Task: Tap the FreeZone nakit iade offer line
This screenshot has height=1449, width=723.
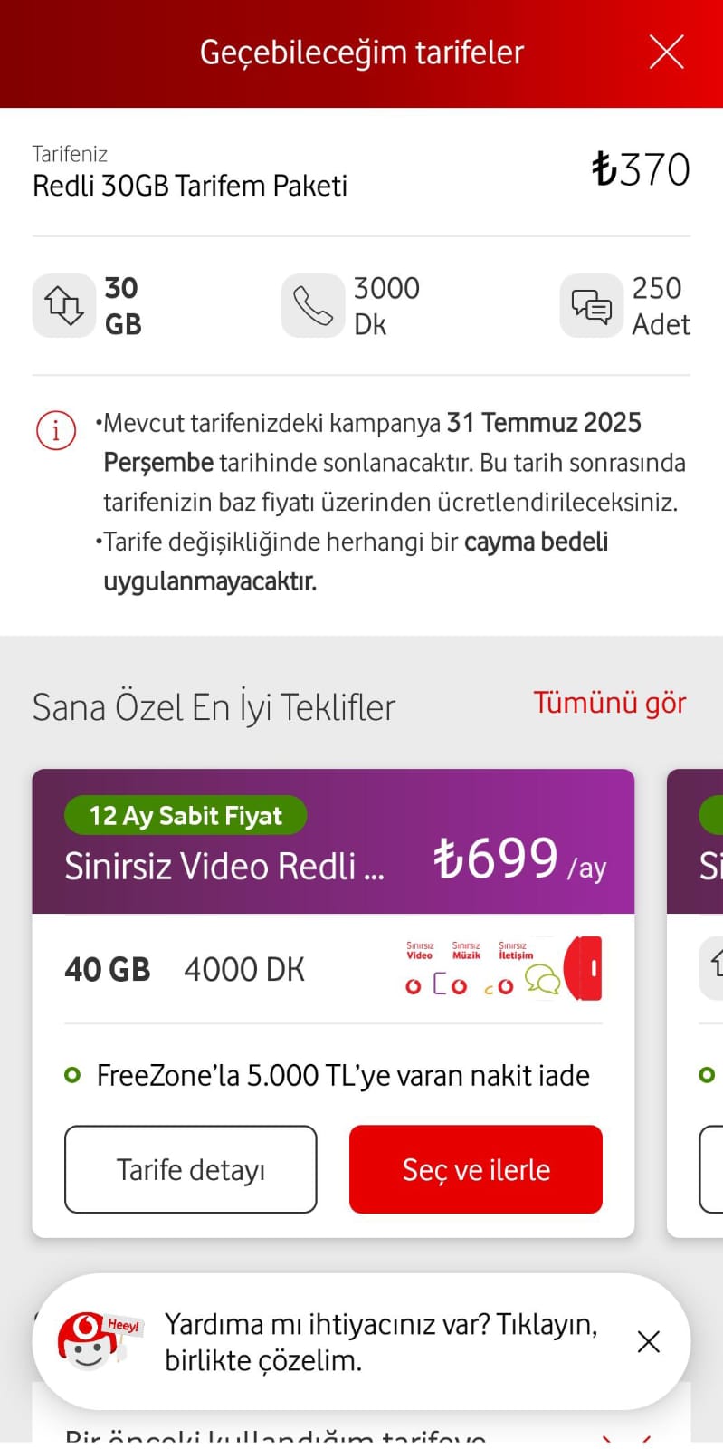Action: (342, 1075)
